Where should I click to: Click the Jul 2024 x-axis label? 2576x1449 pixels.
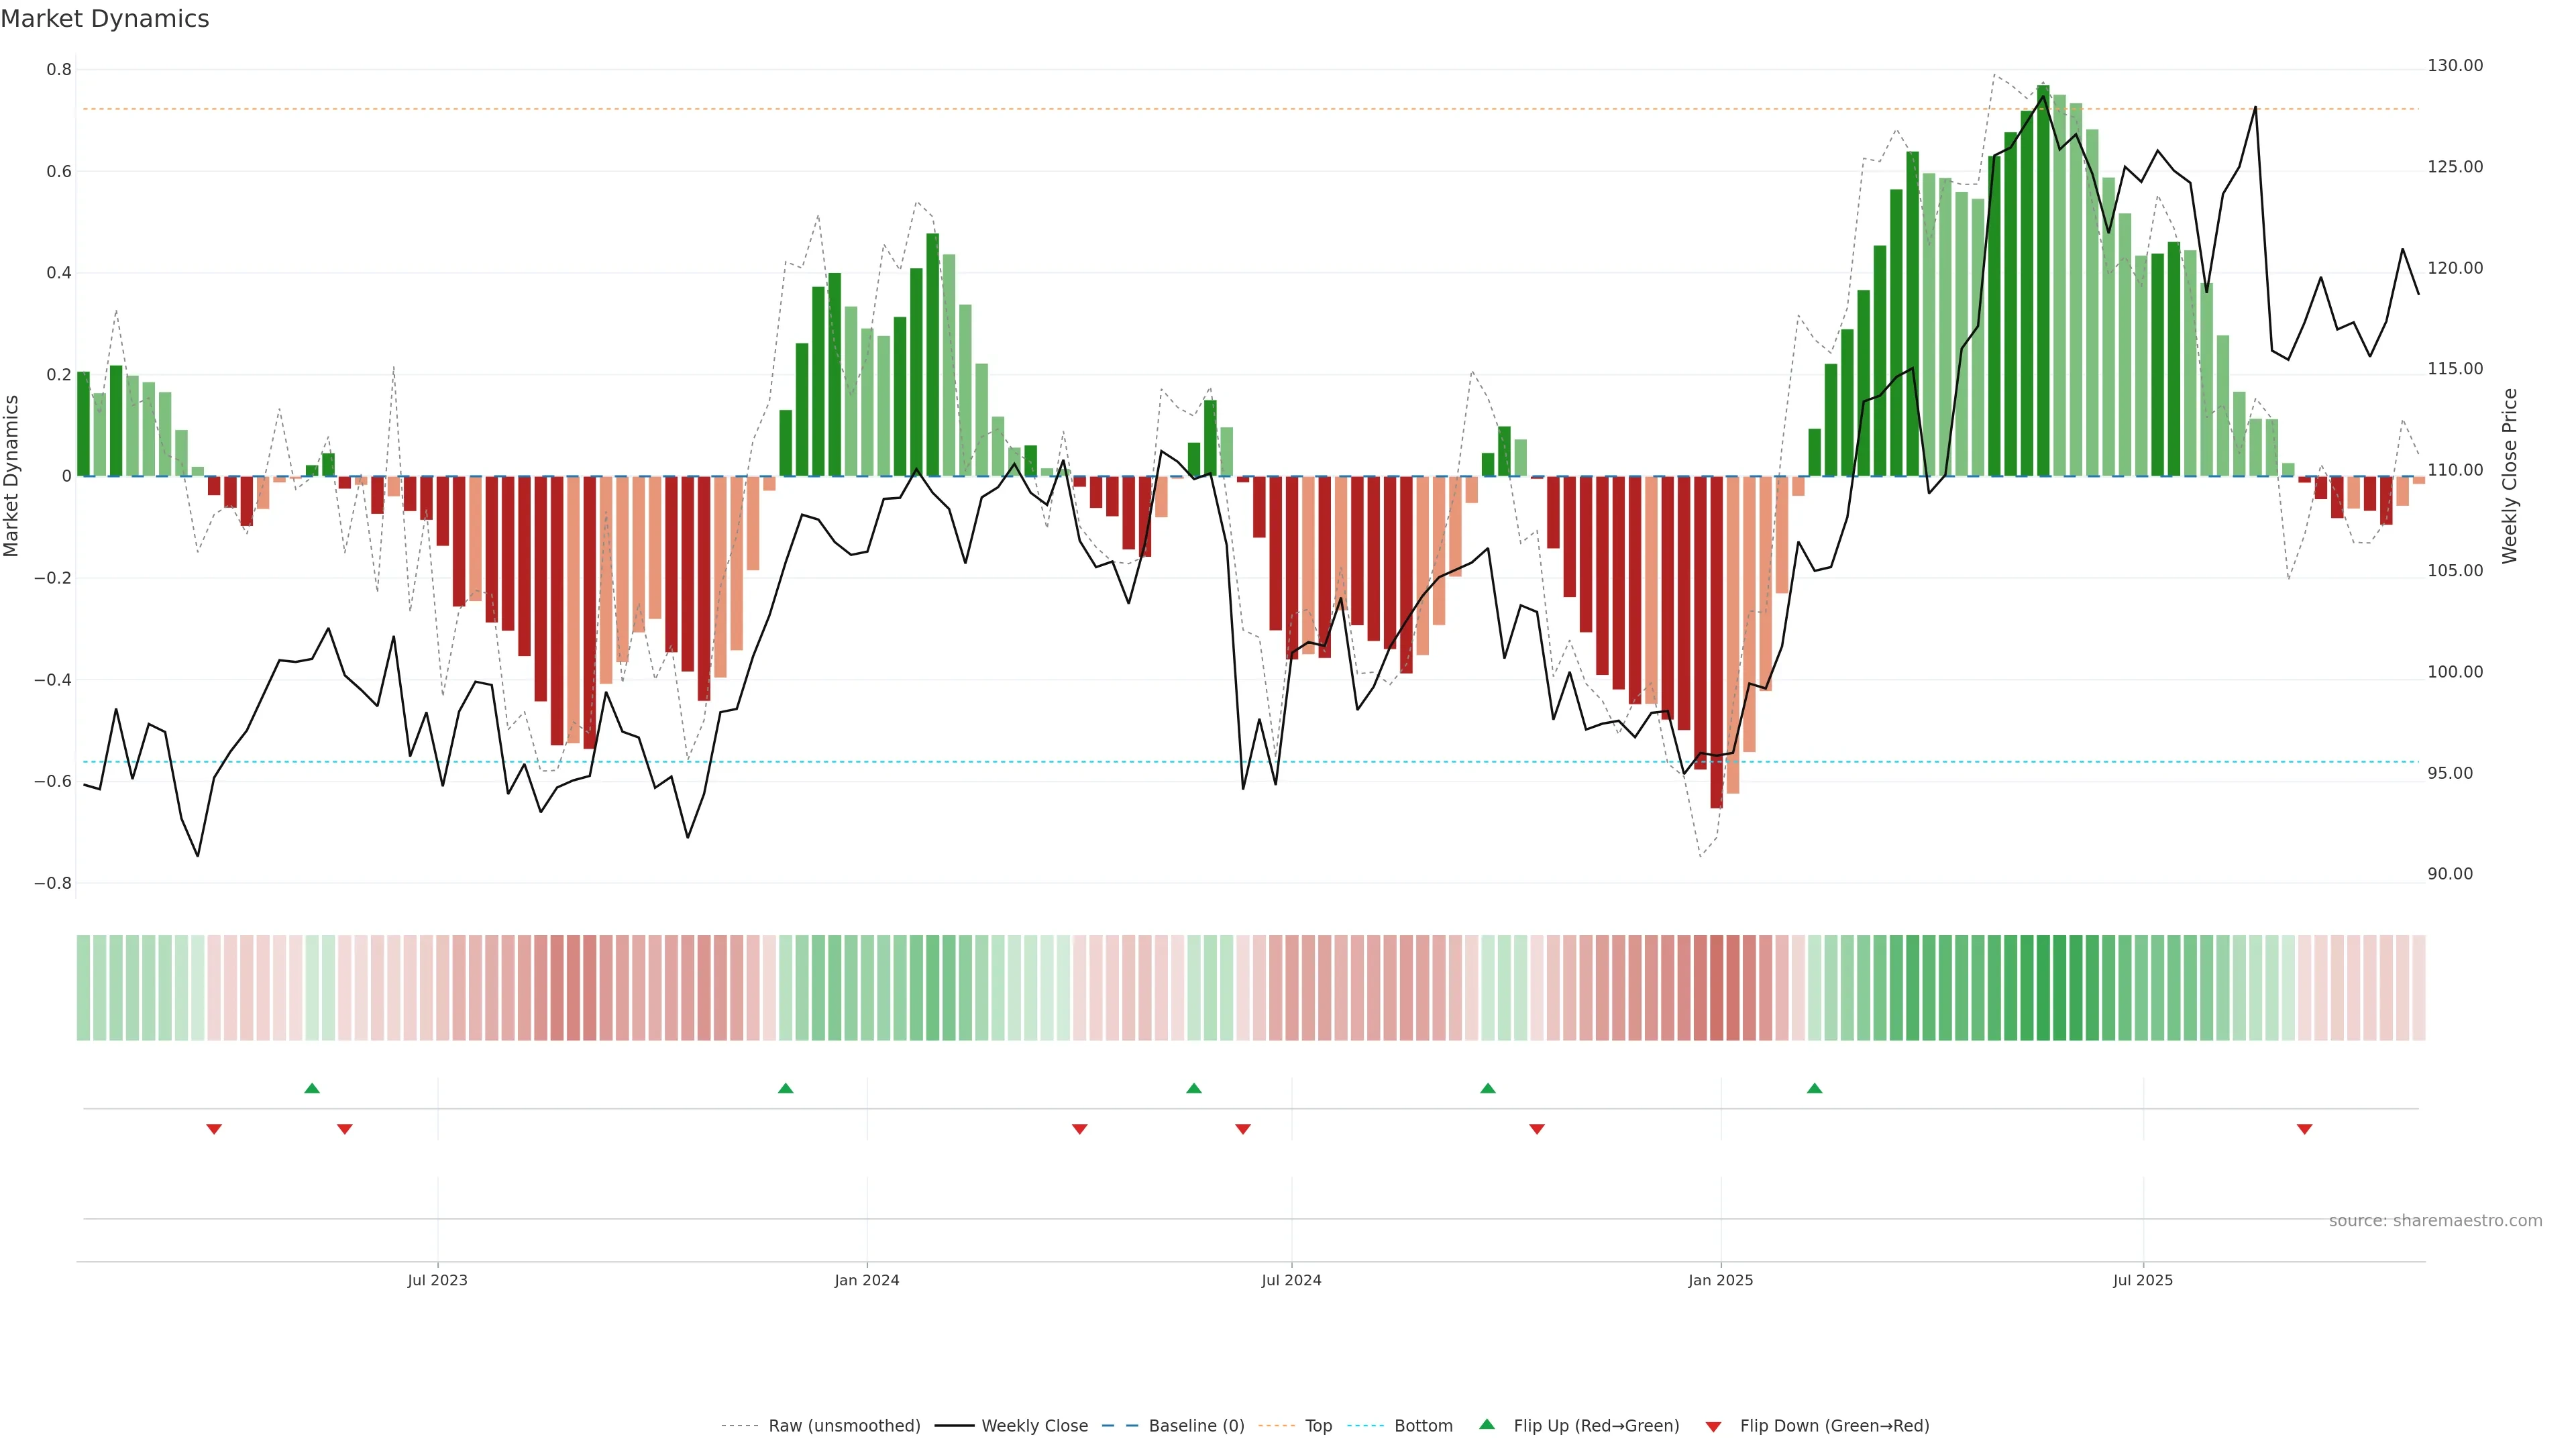(1291, 1280)
